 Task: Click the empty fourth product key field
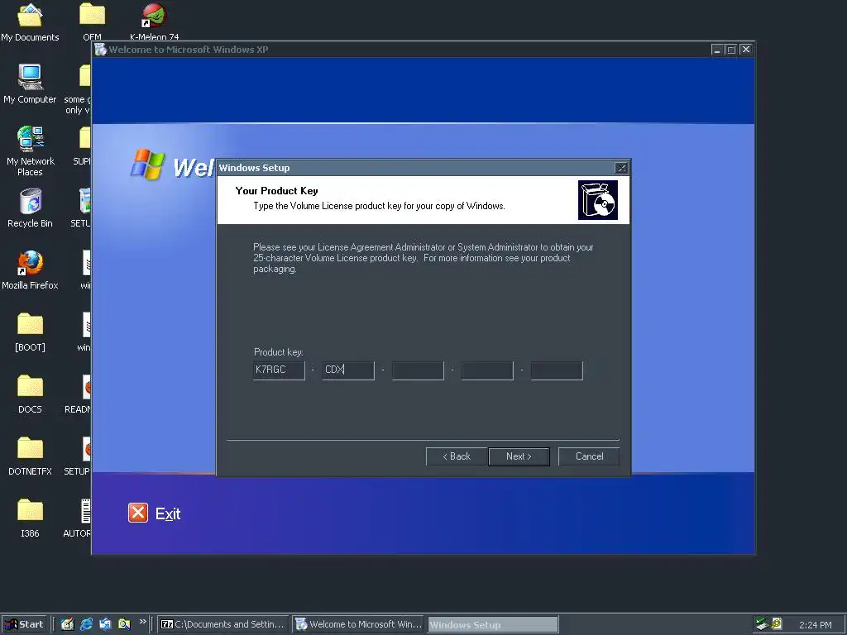486,370
